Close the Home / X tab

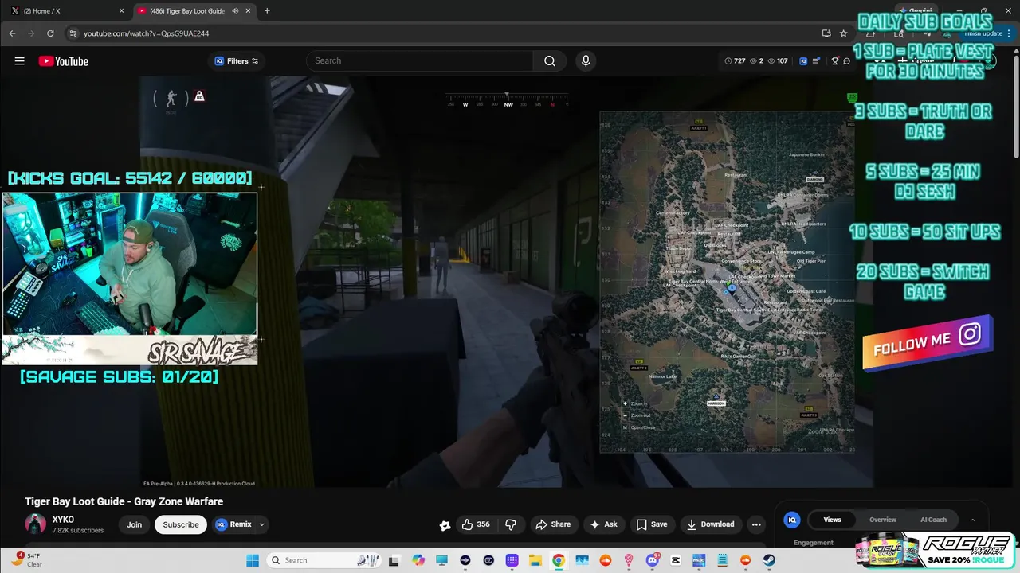121,11
